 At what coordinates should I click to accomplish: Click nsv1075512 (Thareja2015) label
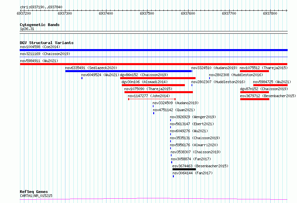click(x=264, y=68)
